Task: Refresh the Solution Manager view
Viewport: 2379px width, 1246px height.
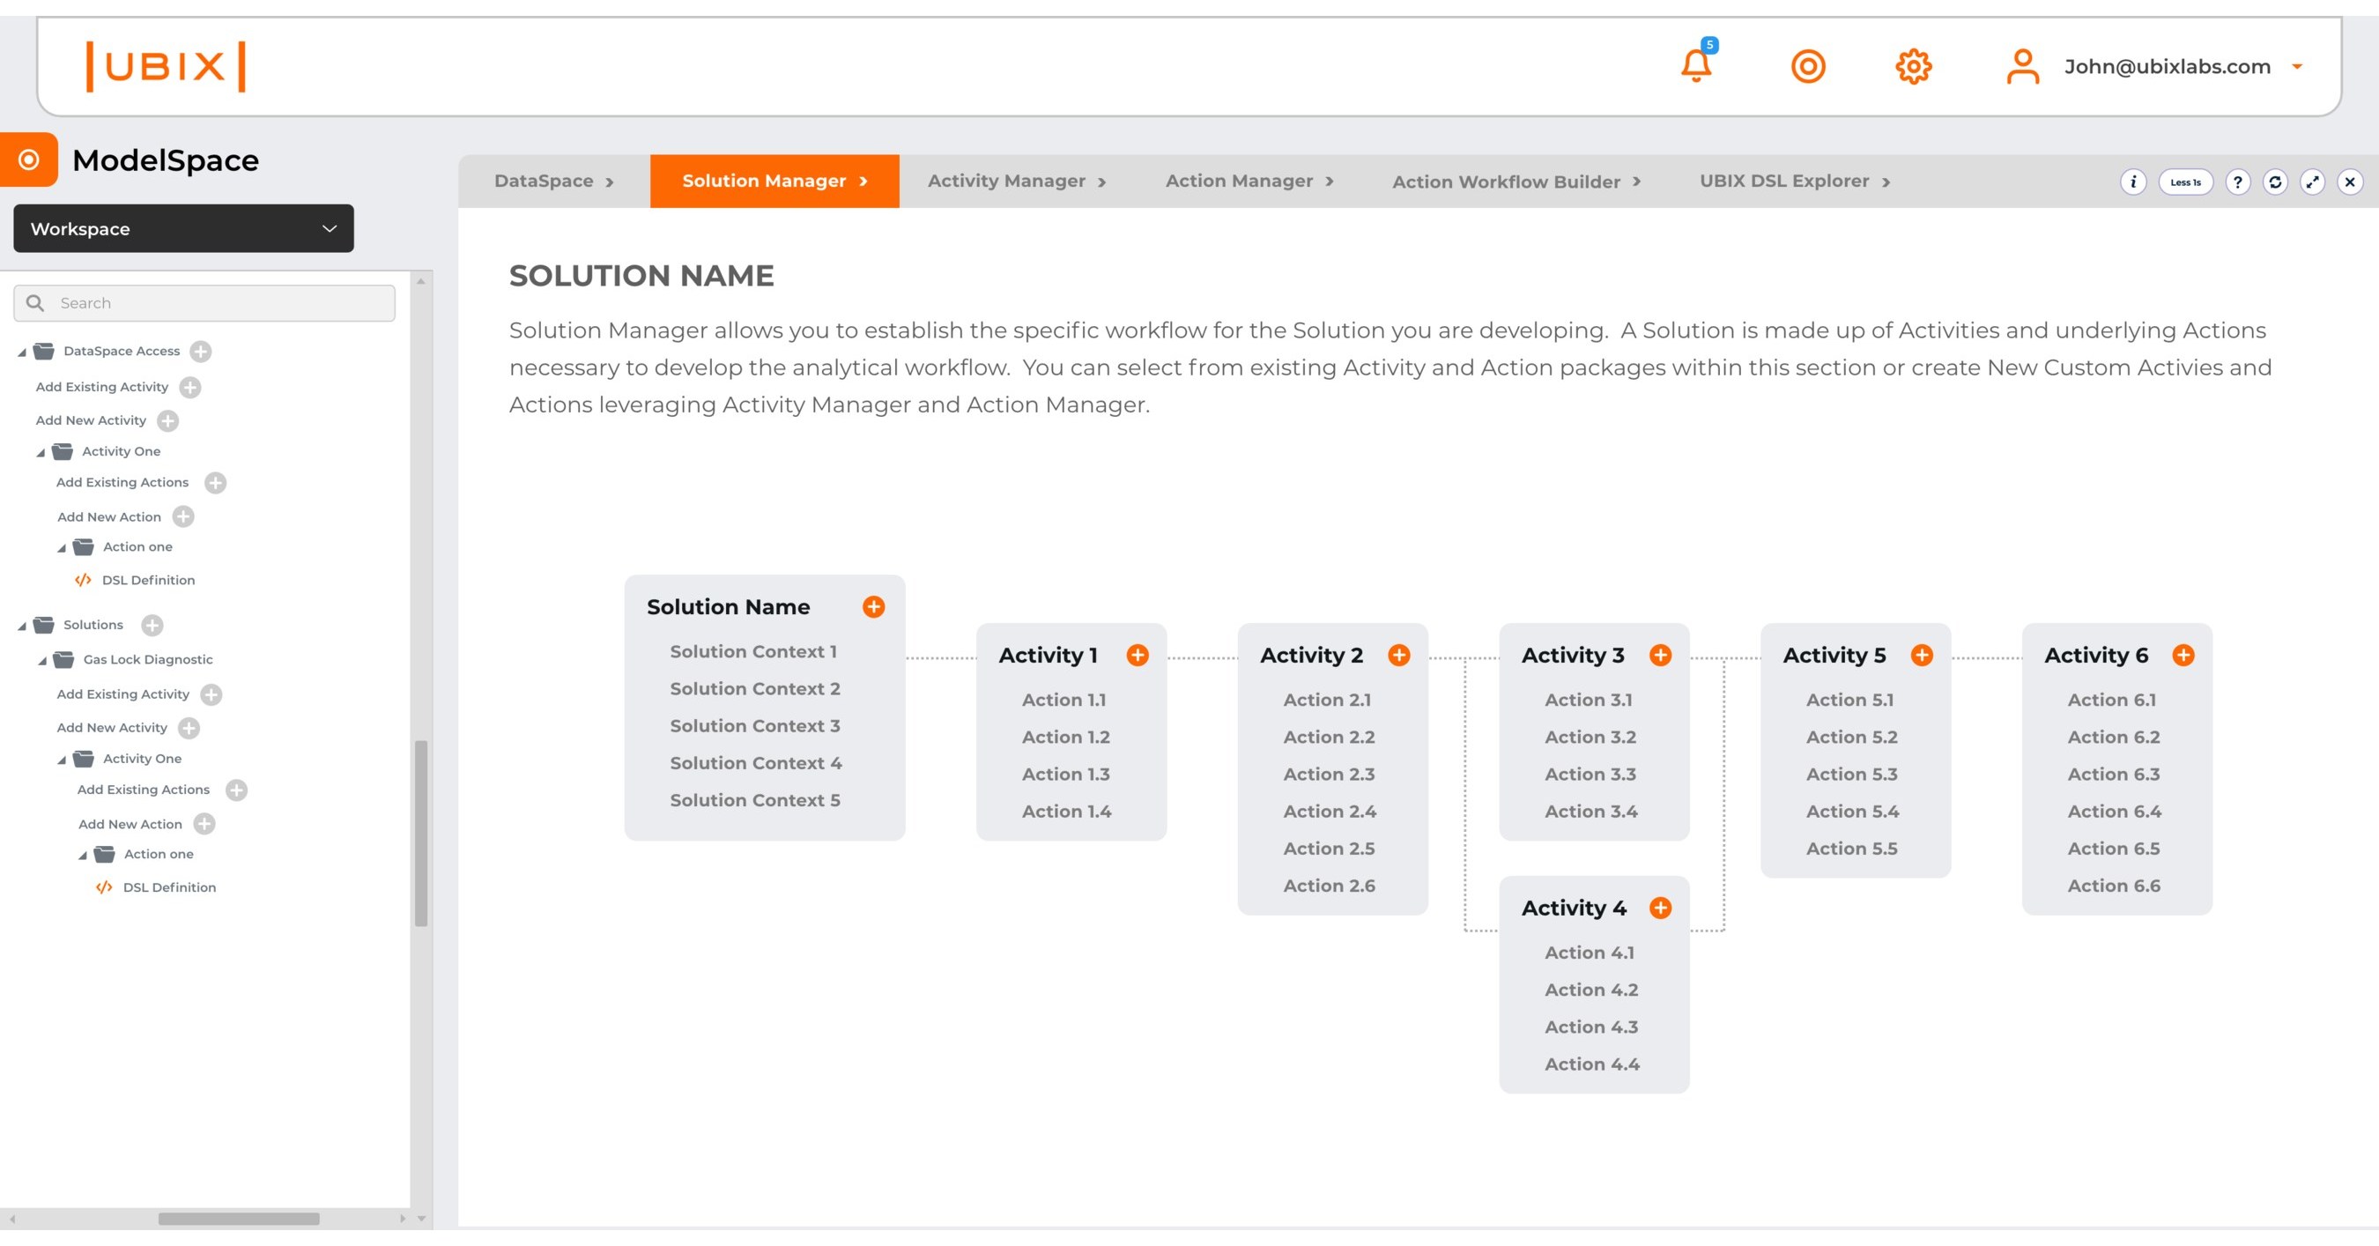Action: (2276, 181)
